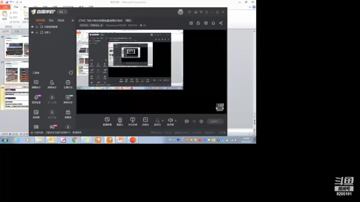This screenshot has width=360, height=202.
Task: Switch to the second scene tab
Action: tap(51, 20)
